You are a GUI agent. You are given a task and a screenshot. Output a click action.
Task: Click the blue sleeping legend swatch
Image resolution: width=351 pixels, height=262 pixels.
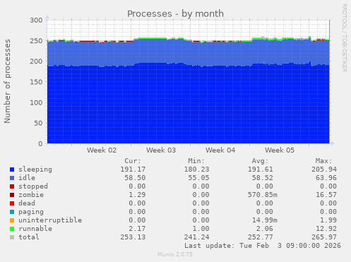point(12,169)
